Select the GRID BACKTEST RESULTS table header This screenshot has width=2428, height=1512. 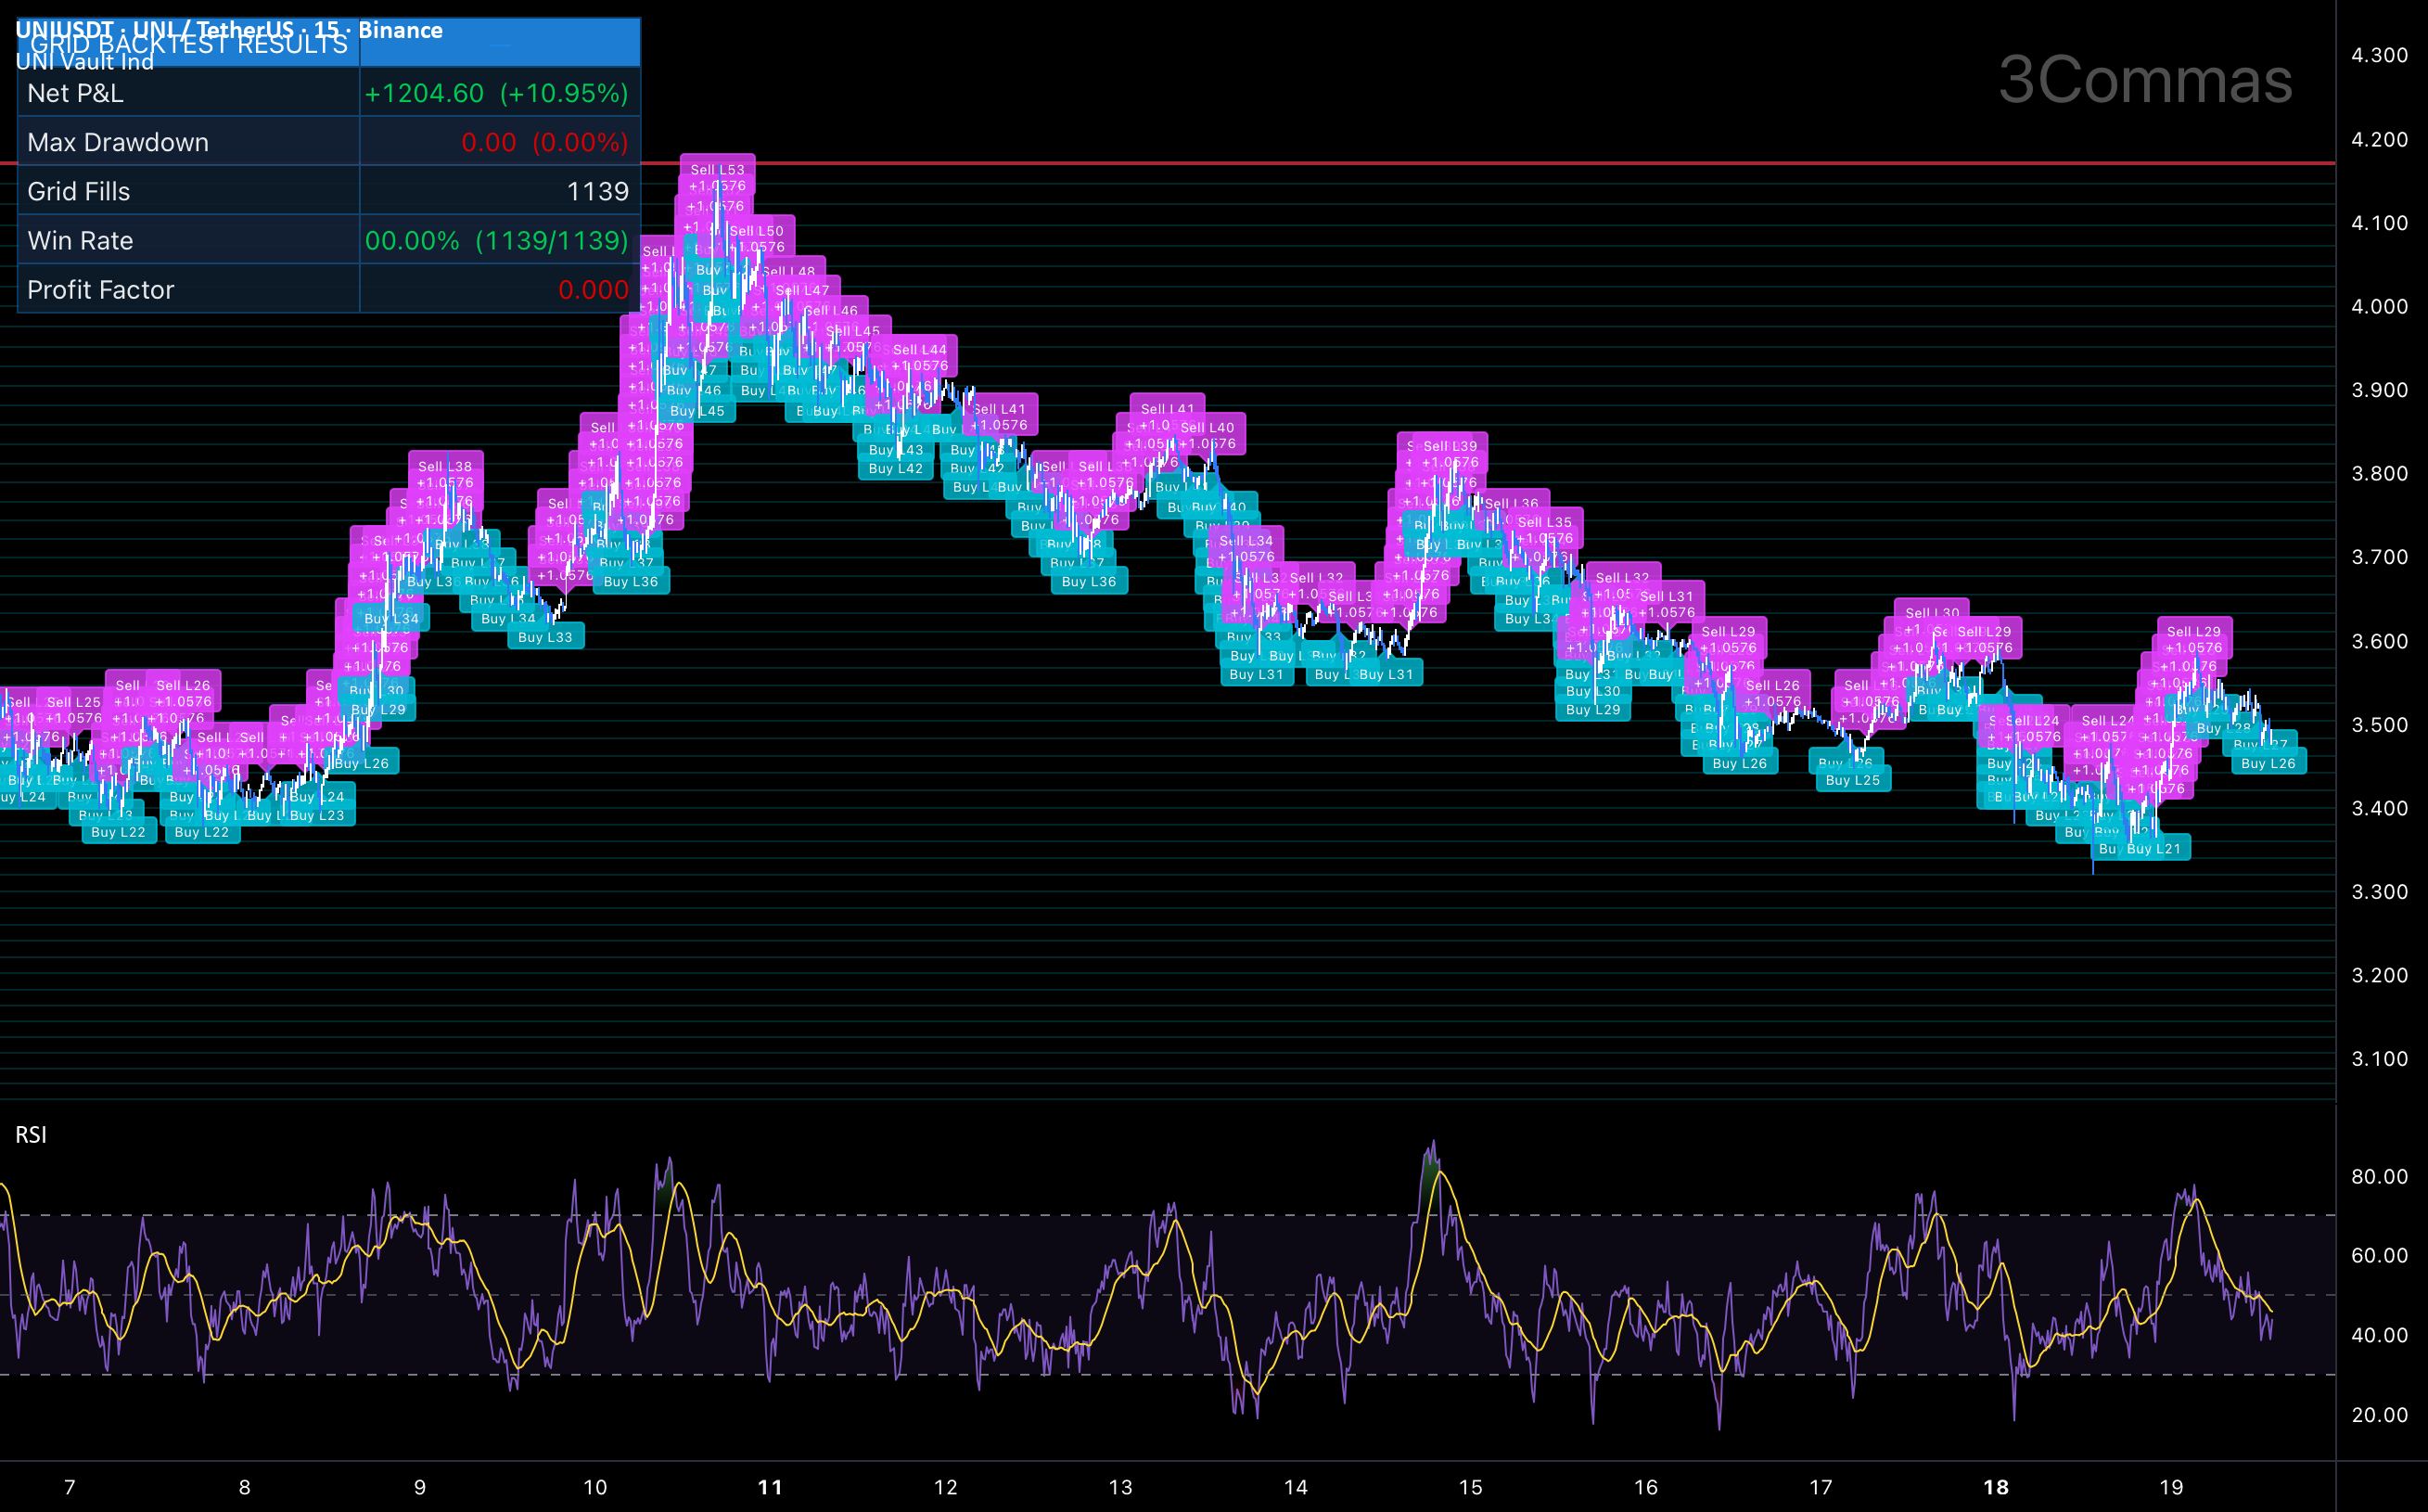click(x=329, y=43)
